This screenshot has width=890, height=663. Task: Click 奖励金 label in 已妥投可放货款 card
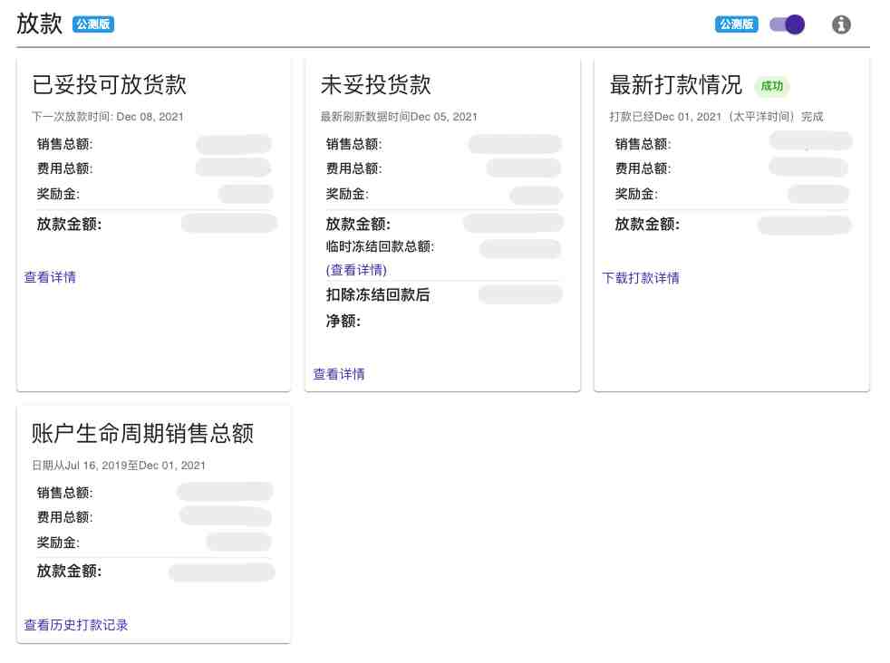click(58, 194)
